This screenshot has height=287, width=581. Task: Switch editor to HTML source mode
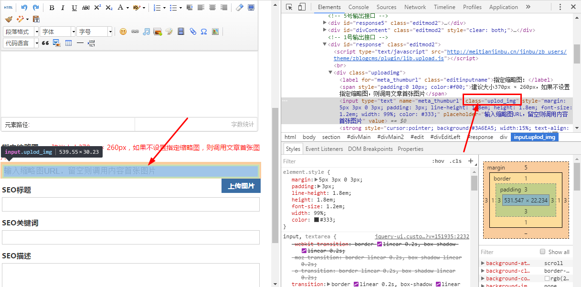[x=9, y=8]
